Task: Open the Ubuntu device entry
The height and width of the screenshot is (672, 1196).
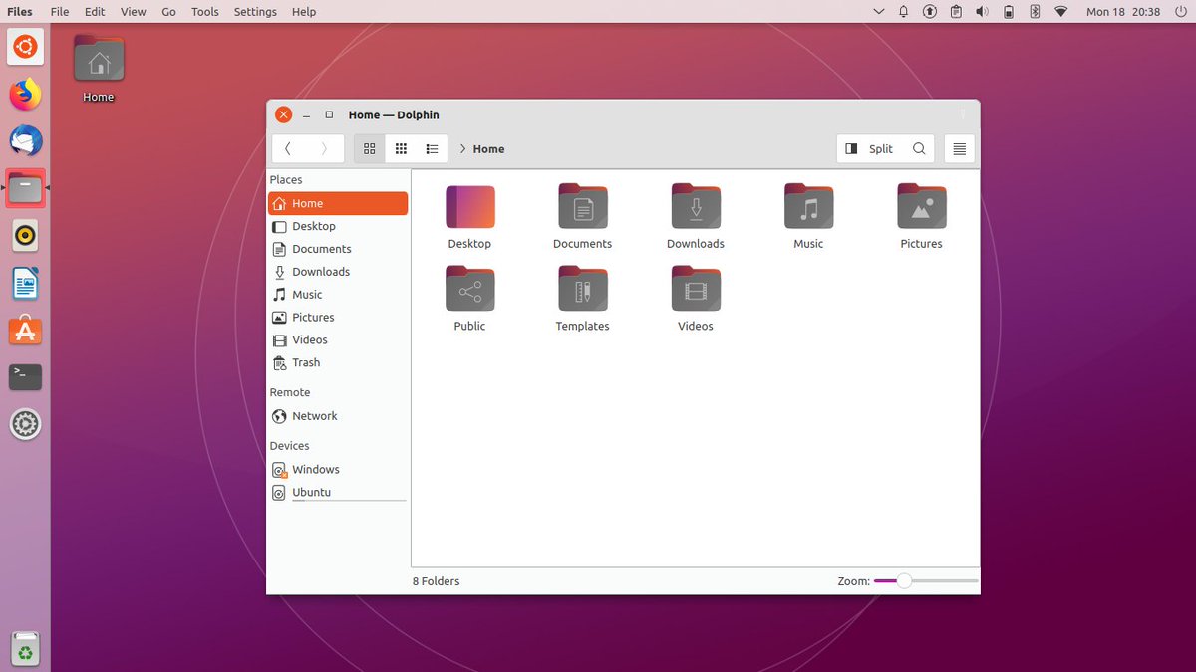Action: (338, 493)
